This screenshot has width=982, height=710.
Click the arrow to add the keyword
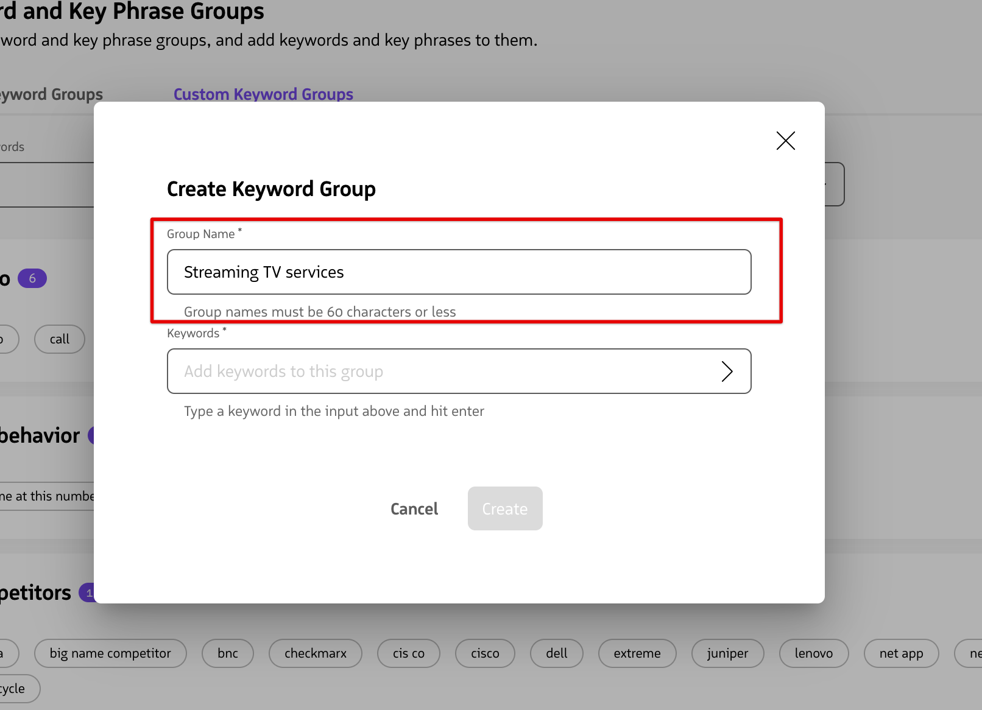click(x=727, y=371)
